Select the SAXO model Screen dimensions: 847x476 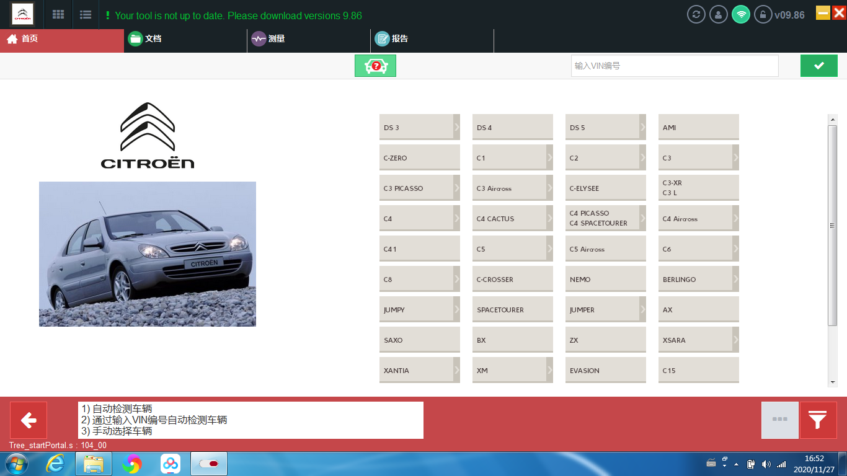(420, 340)
